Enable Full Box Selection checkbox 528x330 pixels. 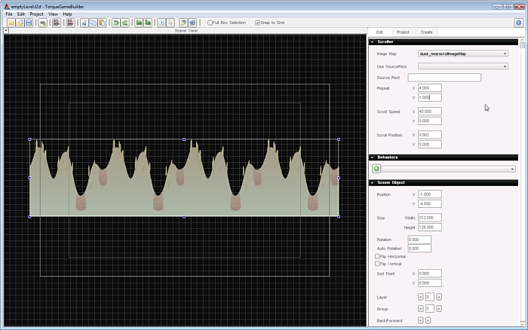[x=210, y=23]
